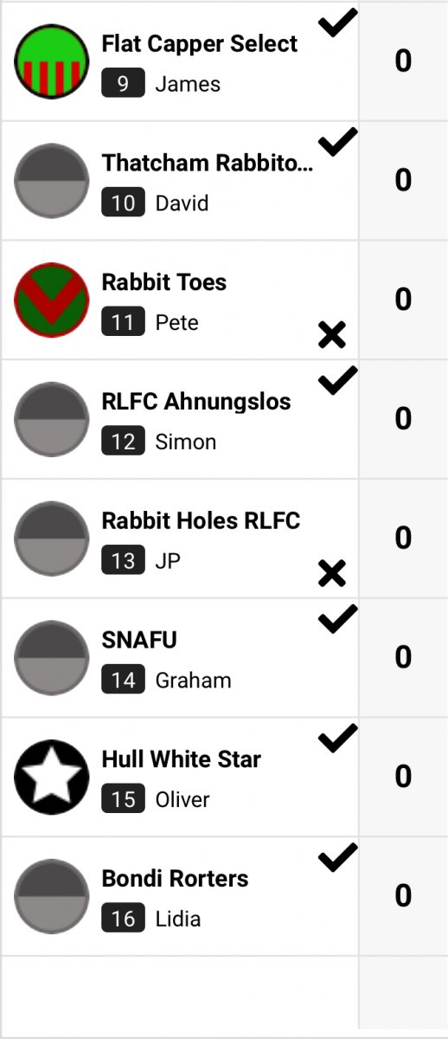Toggle the X mark on Rabbit Holes RLFC
Image resolution: width=448 pixels, height=1039 pixels.
(332, 573)
